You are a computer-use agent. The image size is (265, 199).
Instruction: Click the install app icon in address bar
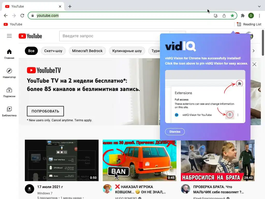[216, 16]
